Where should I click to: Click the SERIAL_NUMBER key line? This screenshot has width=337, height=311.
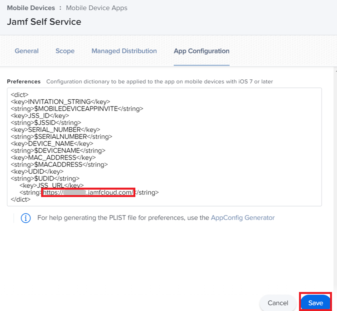(x=55, y=130)
